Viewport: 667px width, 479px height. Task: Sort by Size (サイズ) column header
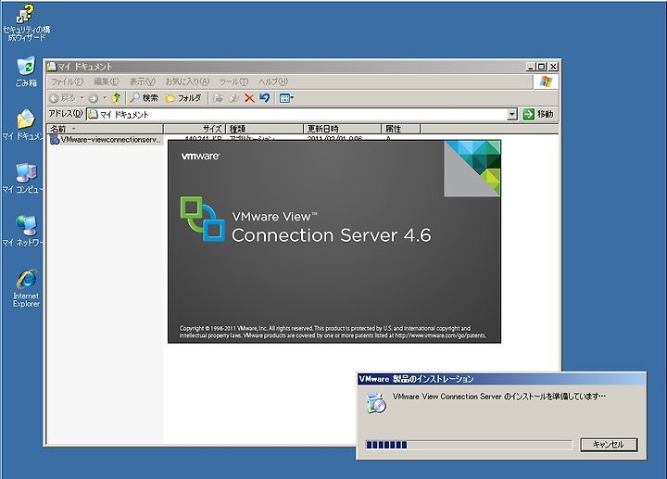[195, 129]
